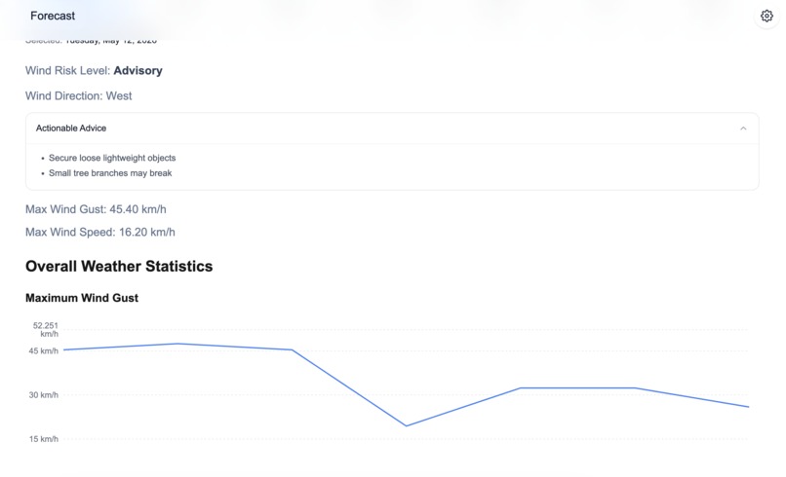
Task: Click the lowest dip point on gust chart
Action: click(x=406, y=426)
